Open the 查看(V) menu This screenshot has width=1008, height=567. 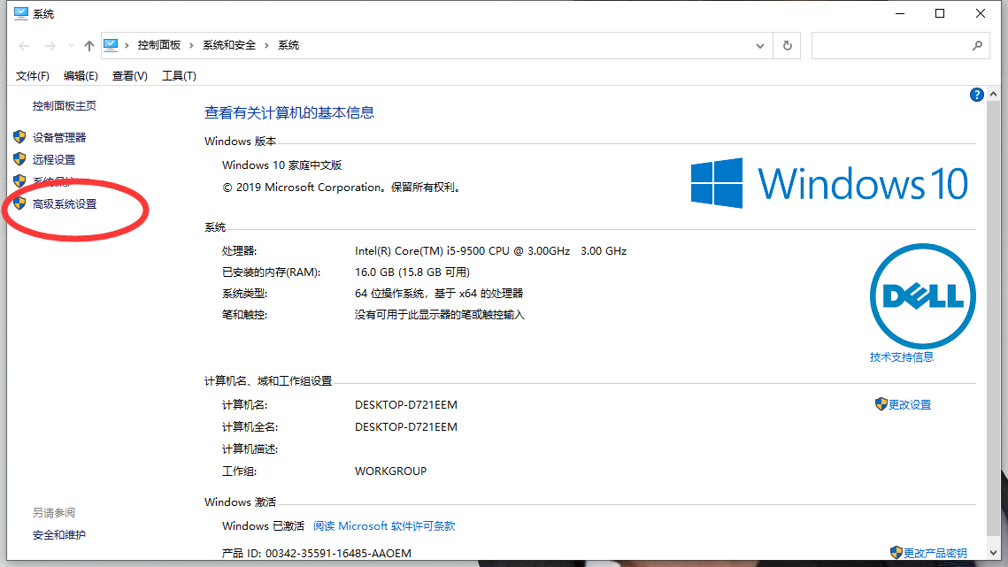pos(129,76)
